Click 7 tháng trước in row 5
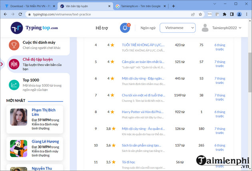 (x=220, y=64)
